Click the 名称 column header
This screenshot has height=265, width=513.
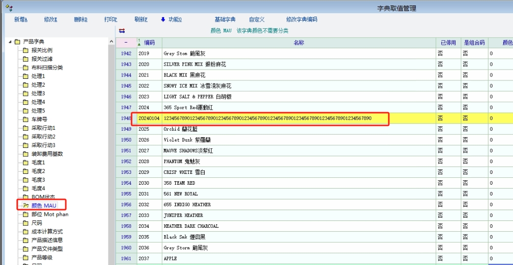(298, 43)
